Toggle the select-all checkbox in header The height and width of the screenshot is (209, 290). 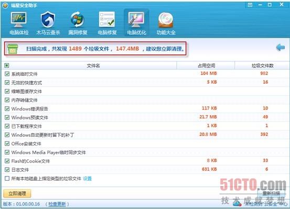pyautogui.click(x=7, y=65)
